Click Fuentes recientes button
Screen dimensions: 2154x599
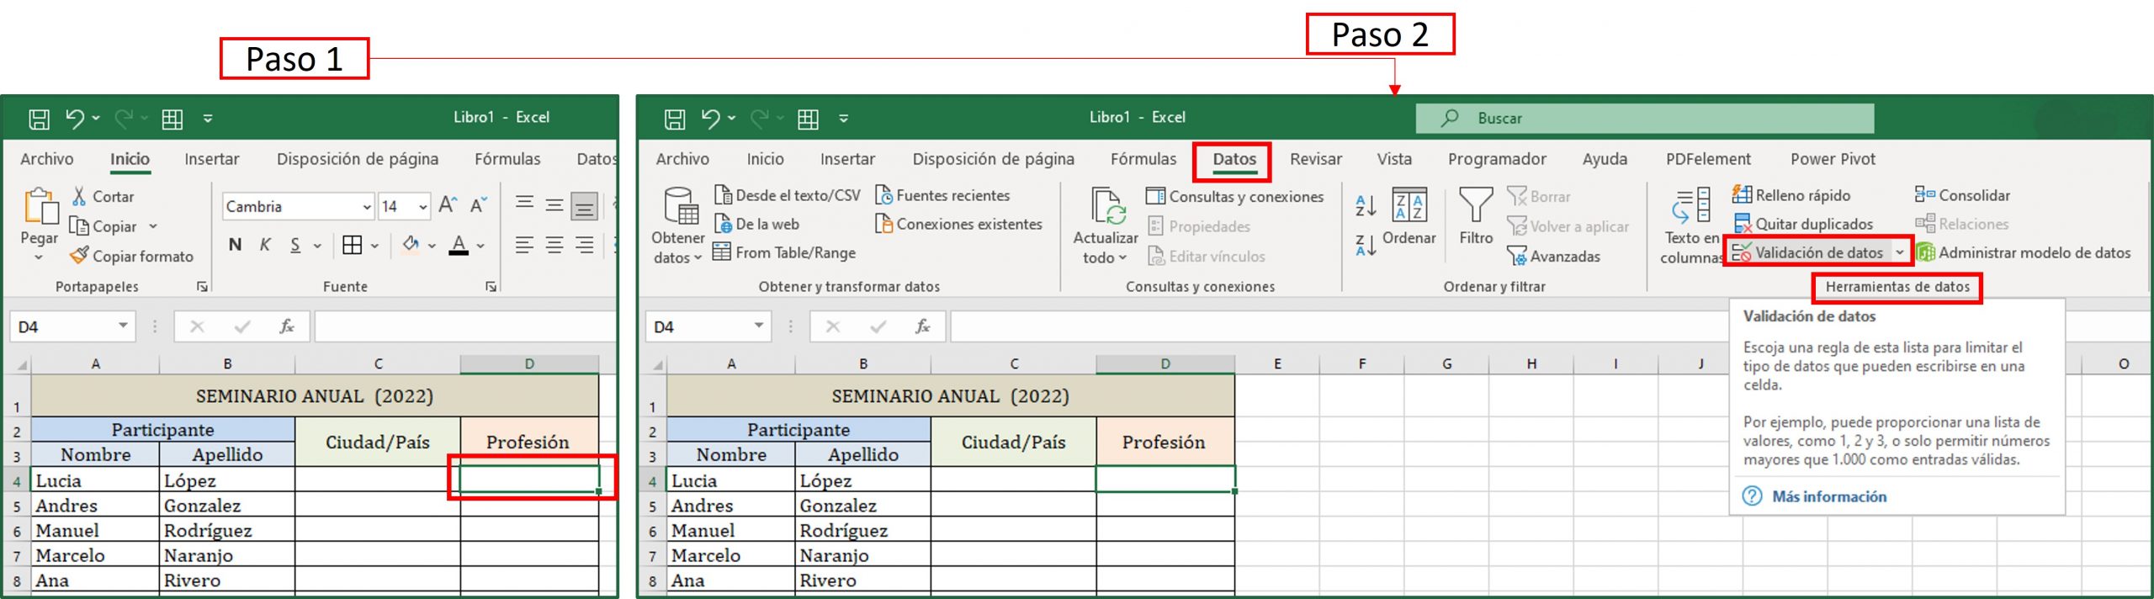[x=942, y=195]
